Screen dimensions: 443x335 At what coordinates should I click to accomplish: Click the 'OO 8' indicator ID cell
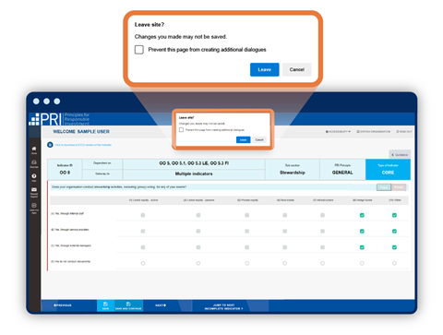(x=65, y=170)
